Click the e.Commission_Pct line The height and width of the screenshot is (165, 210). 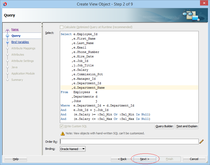[x=87, y=74]
